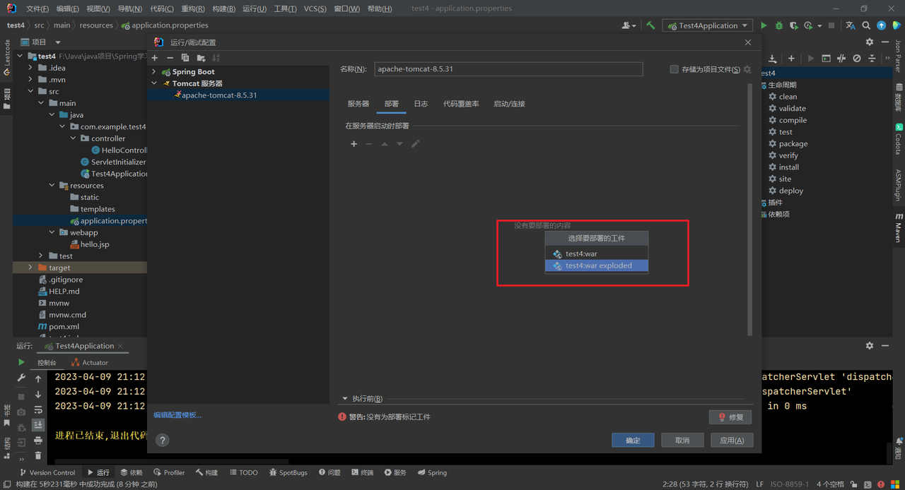Click the 确定 (OK) button

pyautogui.click(x=633, y=440)
